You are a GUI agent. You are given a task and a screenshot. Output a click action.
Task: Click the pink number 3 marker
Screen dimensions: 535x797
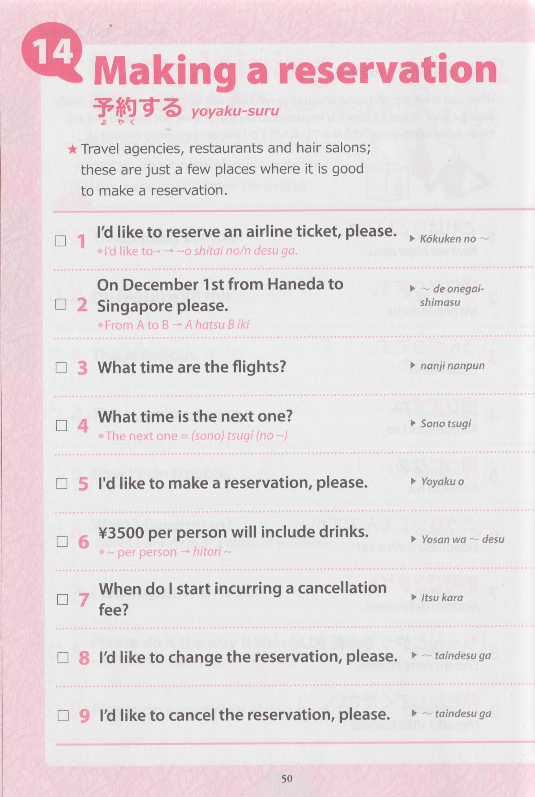tap(82, 367)
